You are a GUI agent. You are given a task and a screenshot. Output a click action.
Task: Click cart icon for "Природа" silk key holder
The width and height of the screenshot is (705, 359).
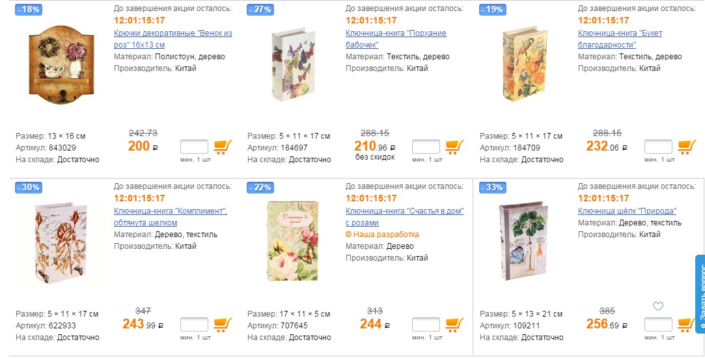point(687,324)
